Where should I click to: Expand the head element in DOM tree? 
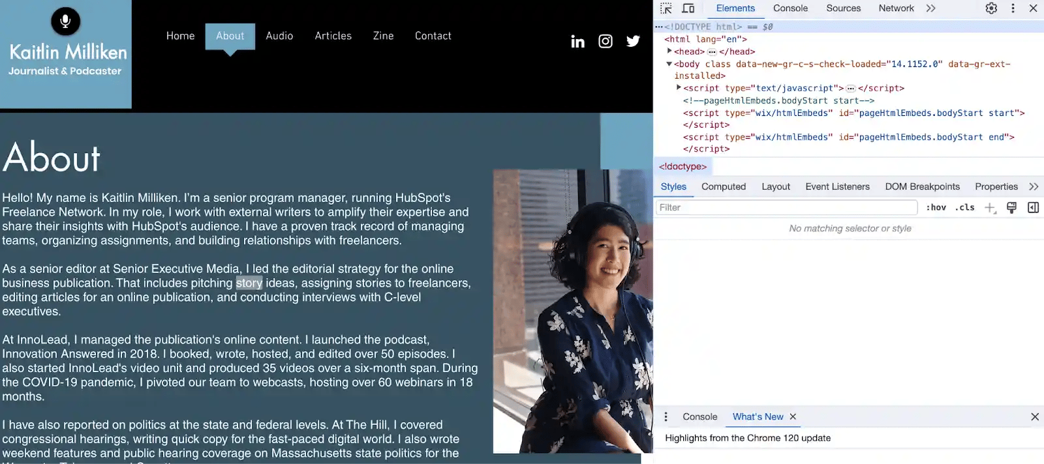pyautogui.click(x=669, y=51)
